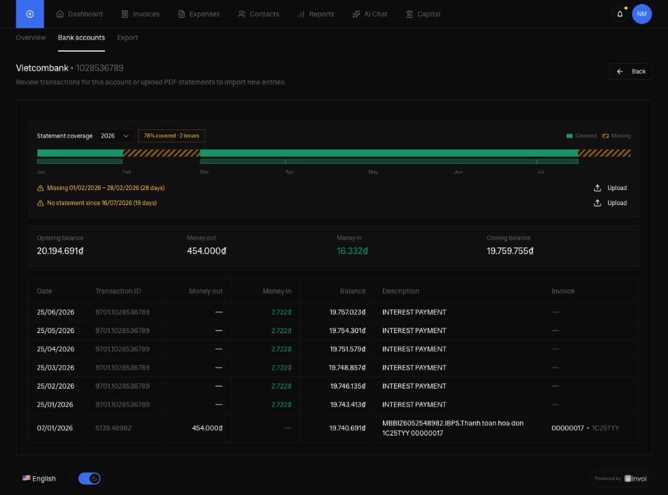Viewport: 668px width, 495px height.
Task: Click the Covered legend green swatch
Action: [x=569, y=136]
